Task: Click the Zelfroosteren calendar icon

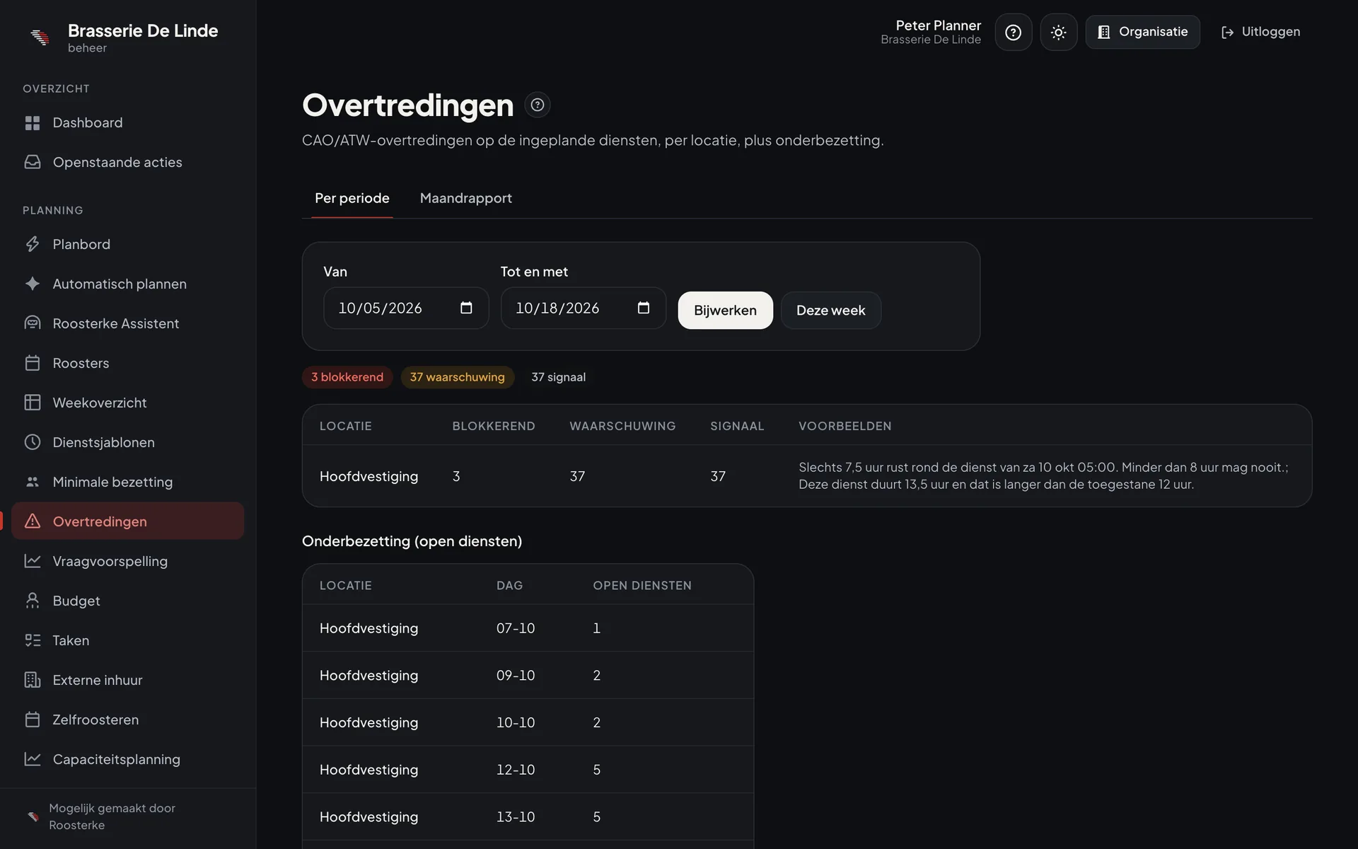Action: (33, 720)
